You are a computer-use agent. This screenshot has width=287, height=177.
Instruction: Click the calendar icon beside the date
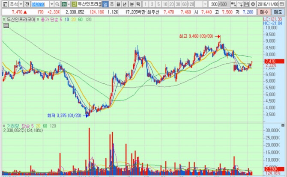point(283,4)
